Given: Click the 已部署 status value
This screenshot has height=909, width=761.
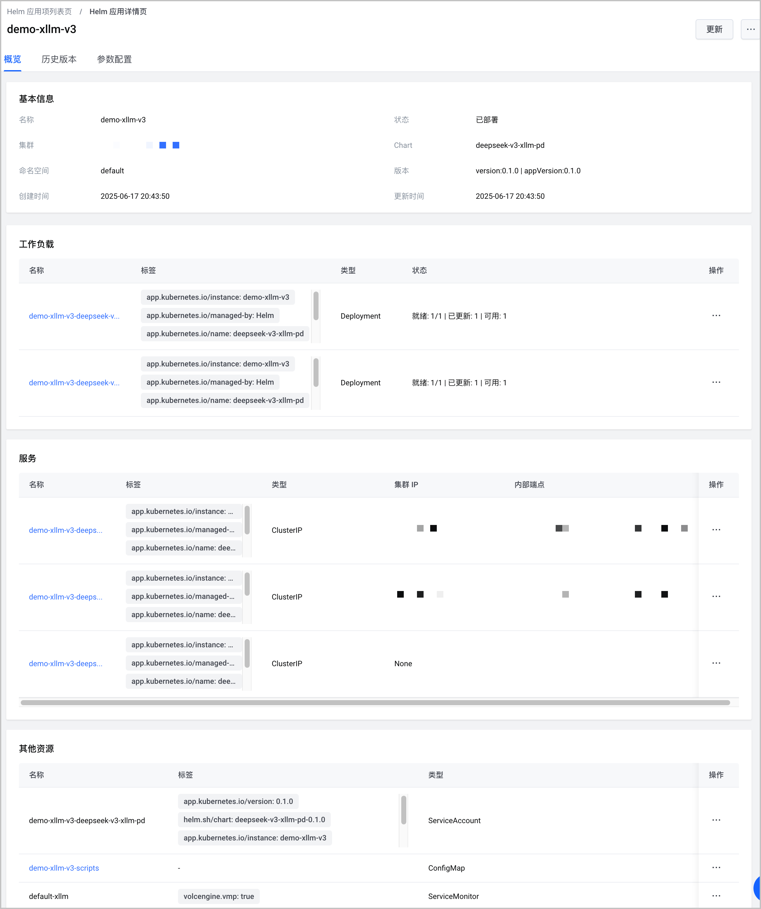Looking at the screenshot, I should pos(487,120).
